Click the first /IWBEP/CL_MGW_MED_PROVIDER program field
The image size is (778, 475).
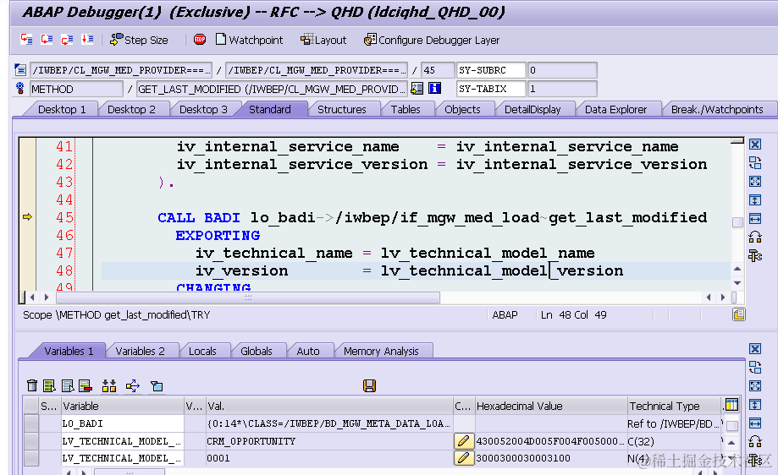coord(121,70)
